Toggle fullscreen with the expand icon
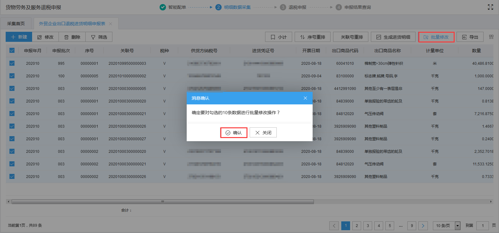Image resolution: width=499 pixels, height=233 pixels. (x=490, y=7)
